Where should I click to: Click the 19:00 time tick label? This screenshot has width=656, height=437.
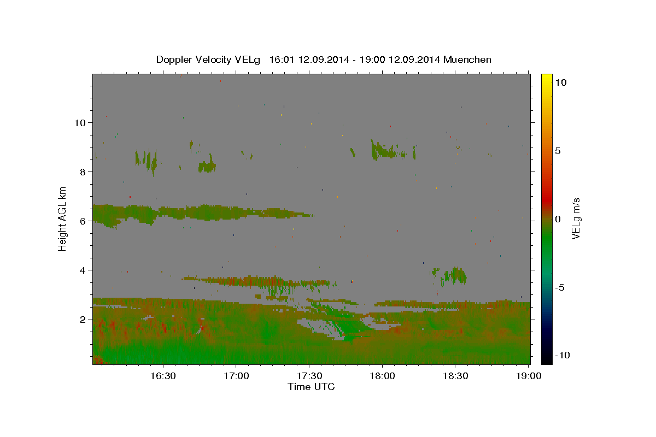coord(528,376)
